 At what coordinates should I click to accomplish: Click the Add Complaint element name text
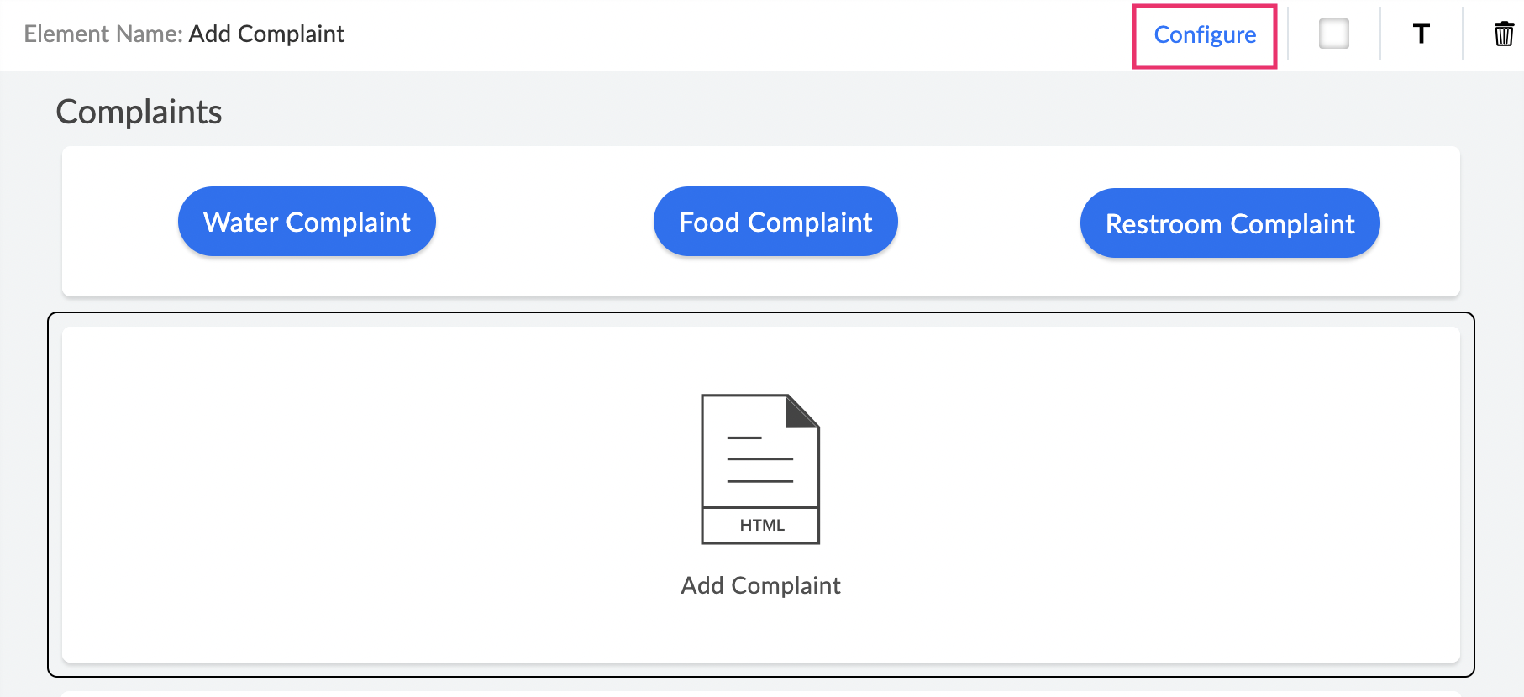coord(266,34)
